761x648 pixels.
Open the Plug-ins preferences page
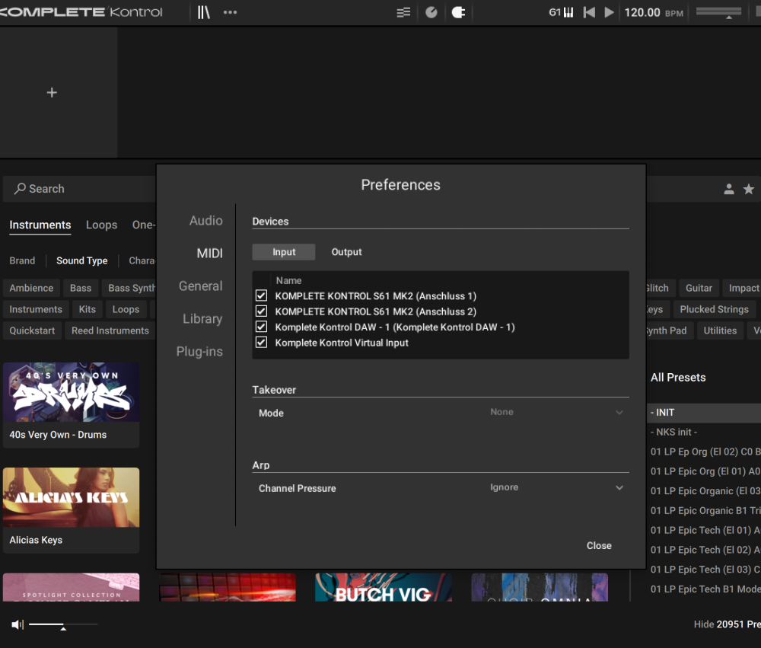(x=199, y=351)
